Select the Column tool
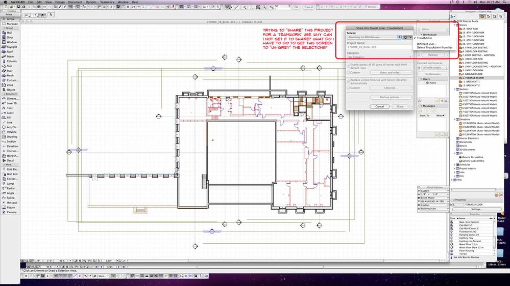Viewport: 510px width, 286px height. point(10,61)
